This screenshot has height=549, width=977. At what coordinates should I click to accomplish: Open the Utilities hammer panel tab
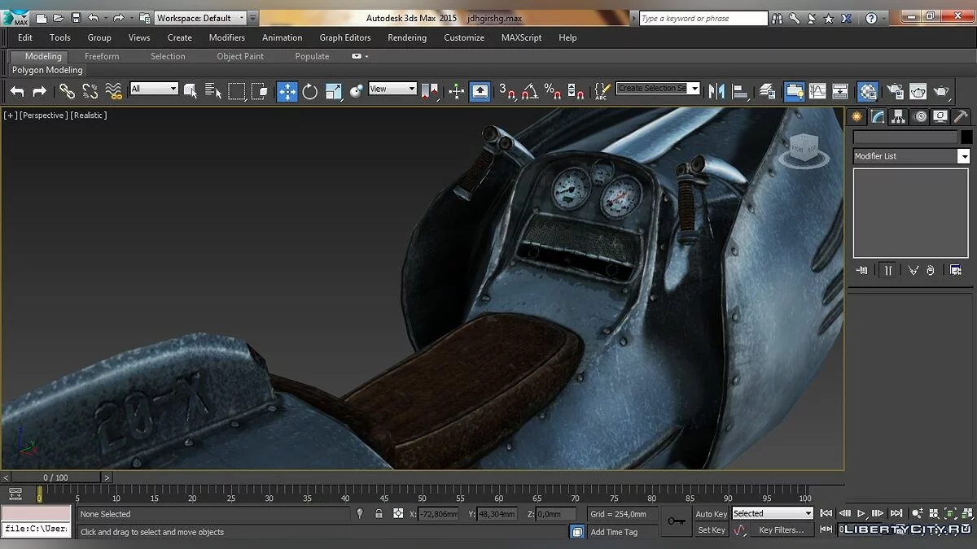(x=961, y=116)
